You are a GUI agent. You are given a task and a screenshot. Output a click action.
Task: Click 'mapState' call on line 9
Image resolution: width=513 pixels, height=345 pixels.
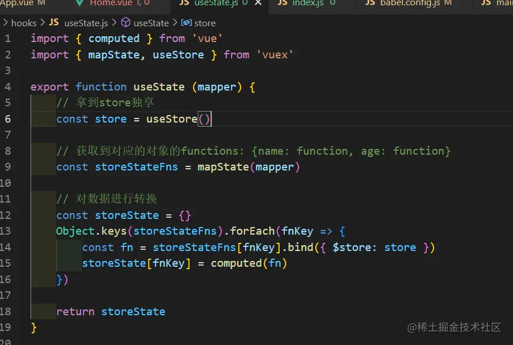[223, 167]
